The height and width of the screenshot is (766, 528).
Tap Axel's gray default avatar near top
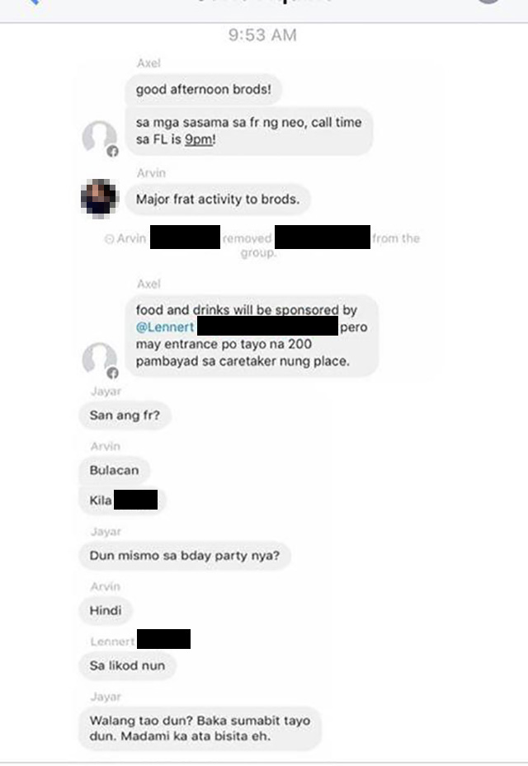(x=99, y=137)
